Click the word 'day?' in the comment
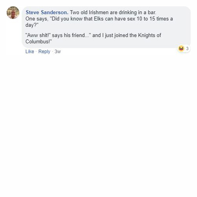Viewport: 197px width, 197px height. pos(32,25)
